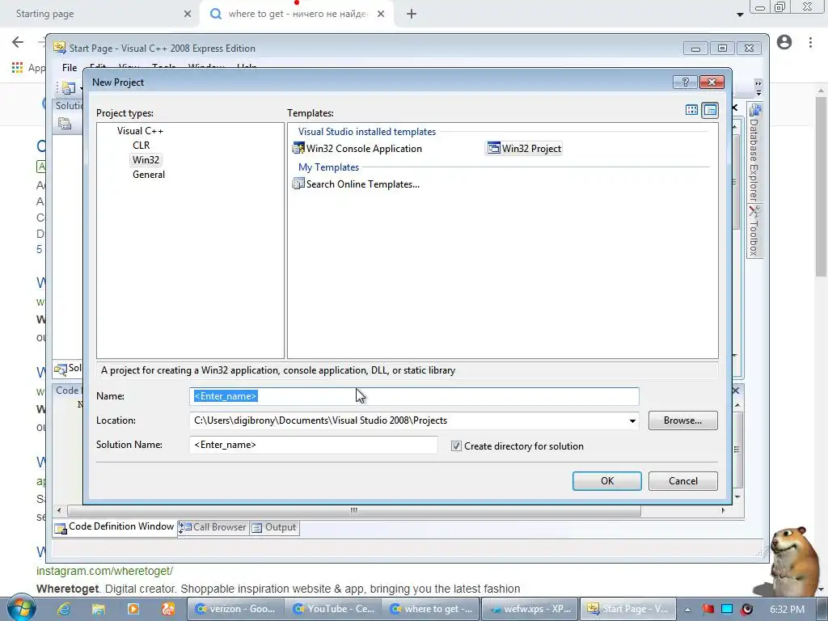Confirm dialog with OK button
Viewport: 828px width, 621px height.
point(606,480)
